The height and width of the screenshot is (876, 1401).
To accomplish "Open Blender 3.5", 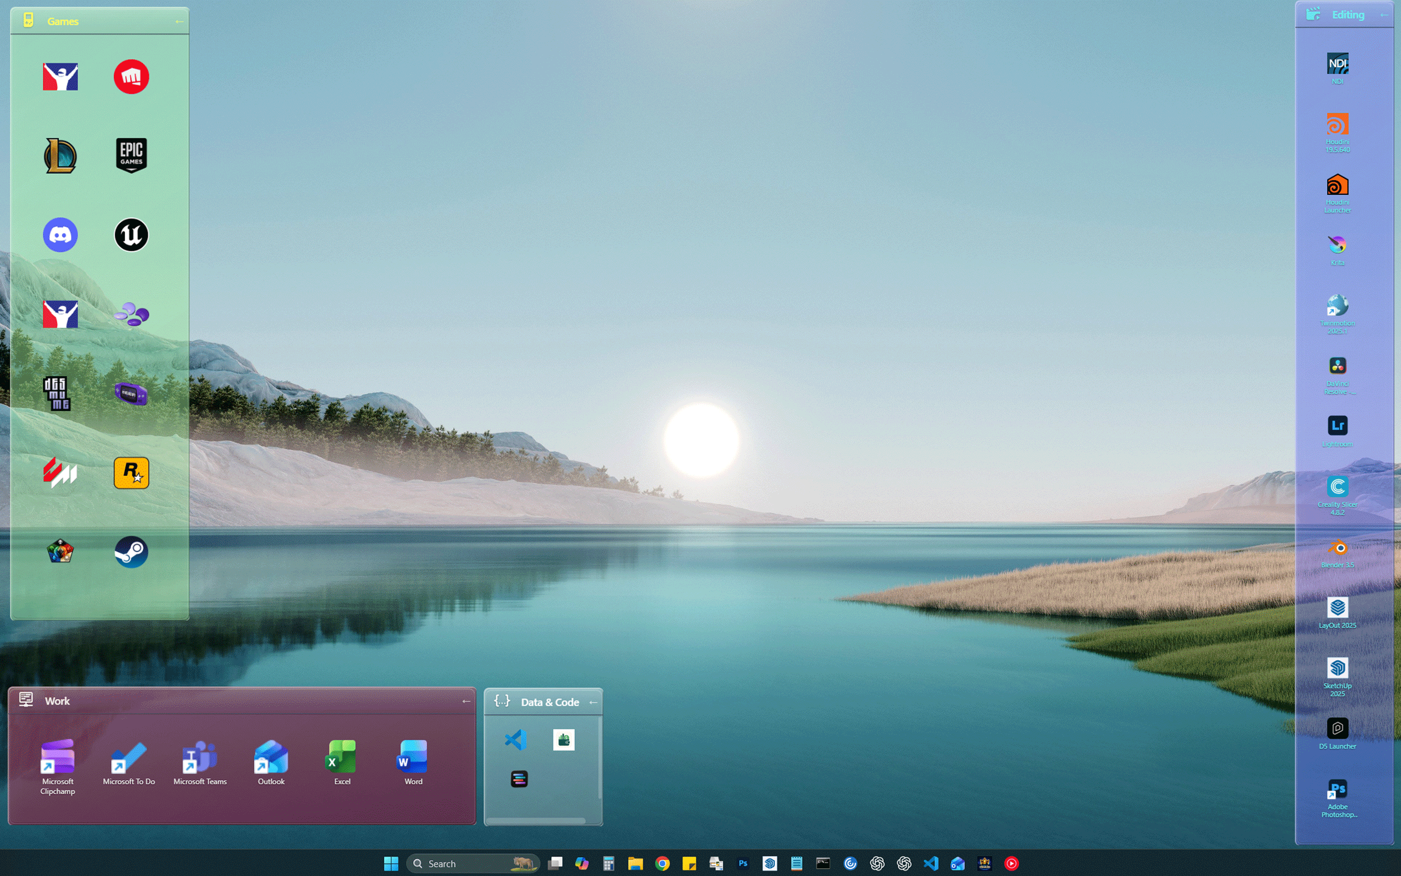I will pos(1338,553).
